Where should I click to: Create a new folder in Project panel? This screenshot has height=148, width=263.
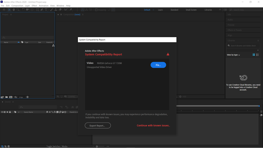(x=7, y=97)
